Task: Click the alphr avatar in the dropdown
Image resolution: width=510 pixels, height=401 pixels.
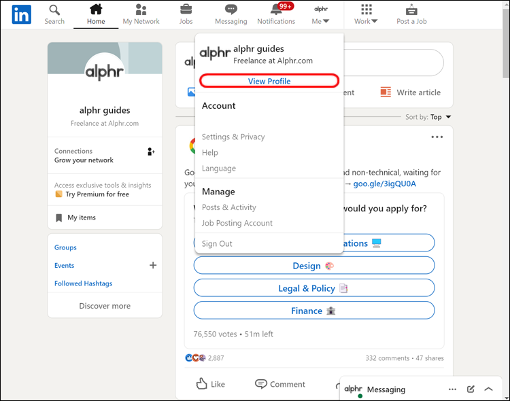Action: click(215, 53)
